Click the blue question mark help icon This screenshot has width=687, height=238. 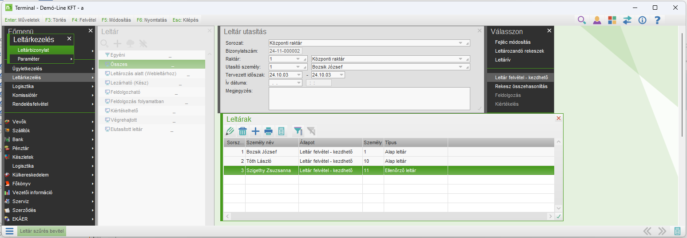pyautogui.click(x=658, y=20)
